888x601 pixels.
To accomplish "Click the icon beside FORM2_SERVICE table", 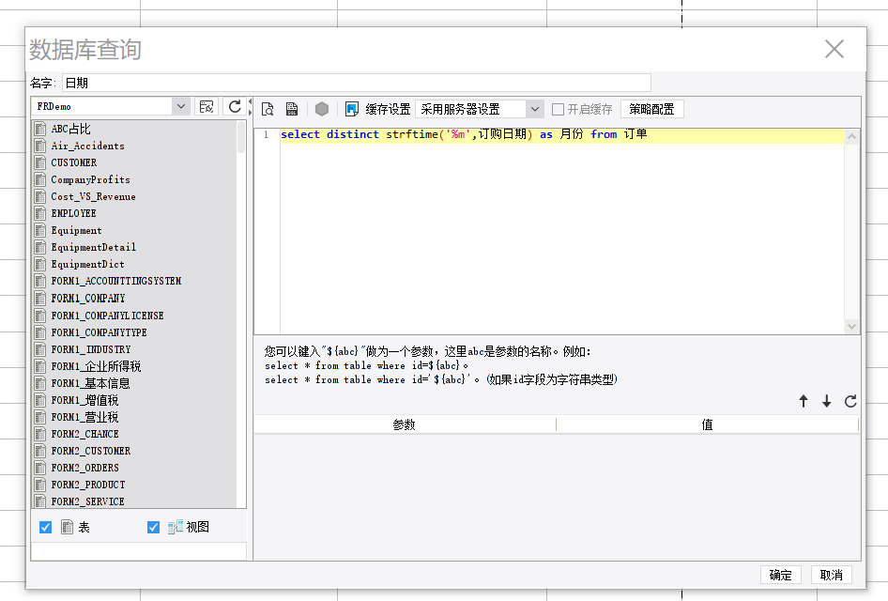I will [40, 501].
